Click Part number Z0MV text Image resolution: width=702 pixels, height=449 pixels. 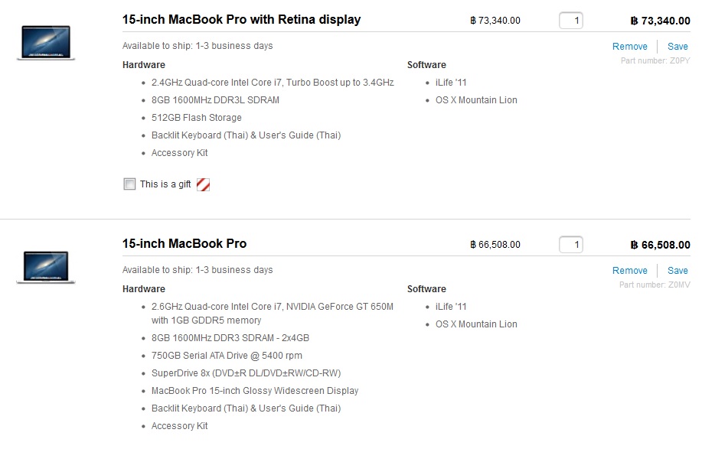tap(655, 285)
